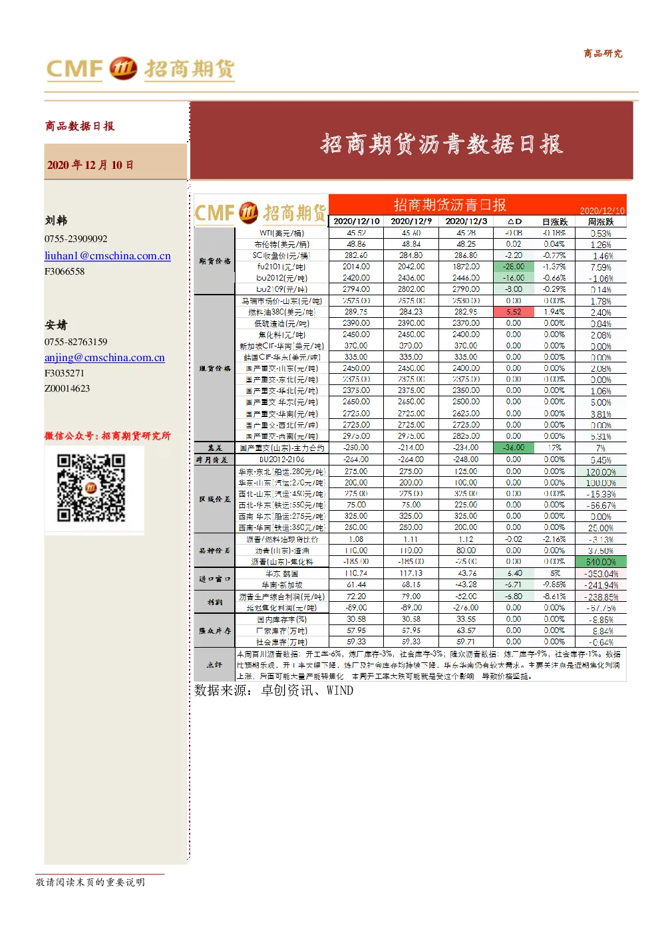Viewport: 660px width, 933px height.
Task: Click the WeChat QR code image
Action: pos(91,488)
